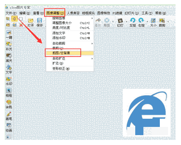Click the move-file icon beside the red X
181x145 pixels.
point(14,25)
